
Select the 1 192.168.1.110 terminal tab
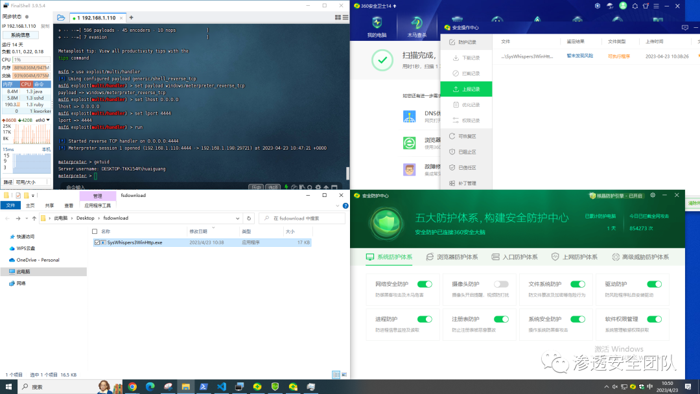[x=97, y=18]
